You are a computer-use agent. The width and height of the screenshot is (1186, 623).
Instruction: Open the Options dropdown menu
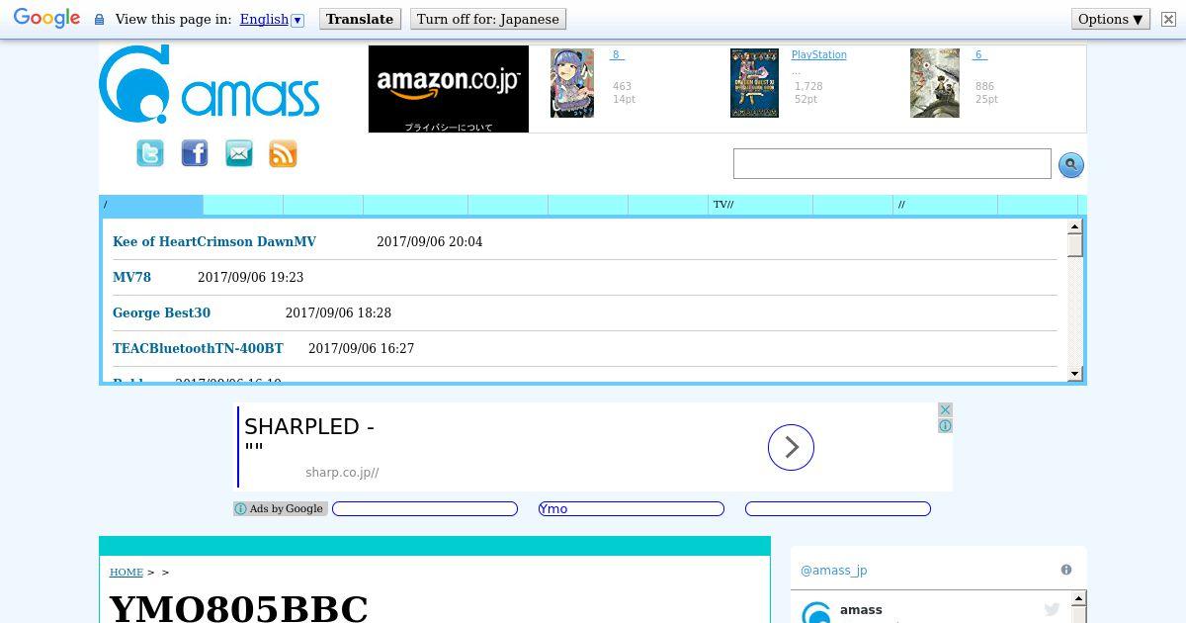pyautogui.click(x=1111, y=19)
